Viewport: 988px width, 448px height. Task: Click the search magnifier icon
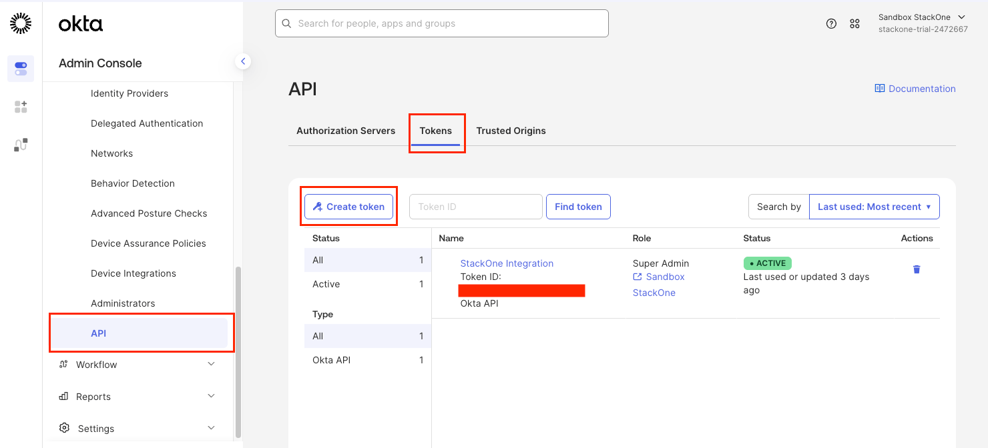coord(287,23)
